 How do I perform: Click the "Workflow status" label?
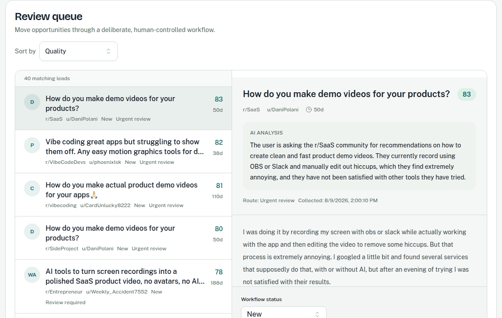261,299
